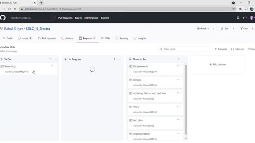The image size is (255, 143).
Task: Switch to the Projects tab
Action: (x=87, y=38)
